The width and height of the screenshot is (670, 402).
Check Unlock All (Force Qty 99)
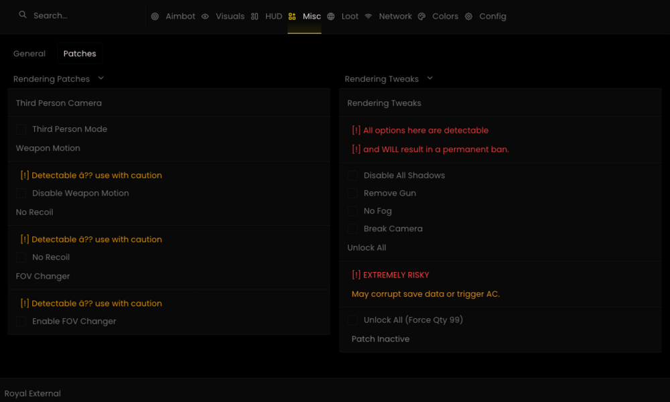pos(352,320)
